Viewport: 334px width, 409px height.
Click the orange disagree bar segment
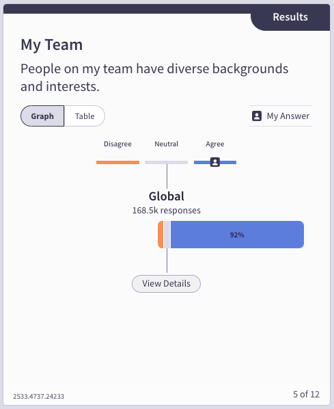161,235
